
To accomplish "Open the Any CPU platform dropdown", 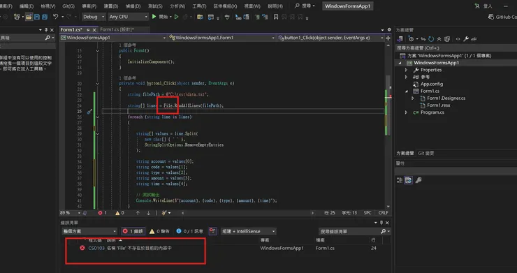I will tap(129, 17).
